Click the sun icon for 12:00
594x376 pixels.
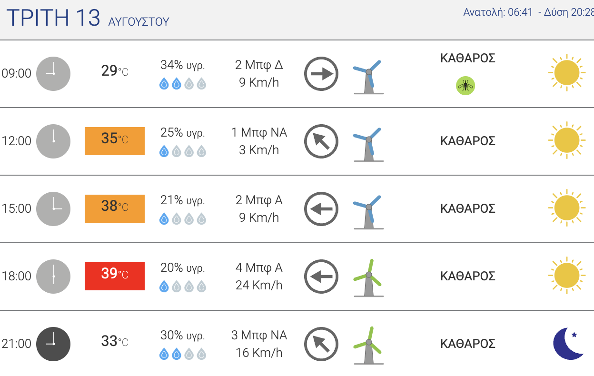tap(566, 140)
